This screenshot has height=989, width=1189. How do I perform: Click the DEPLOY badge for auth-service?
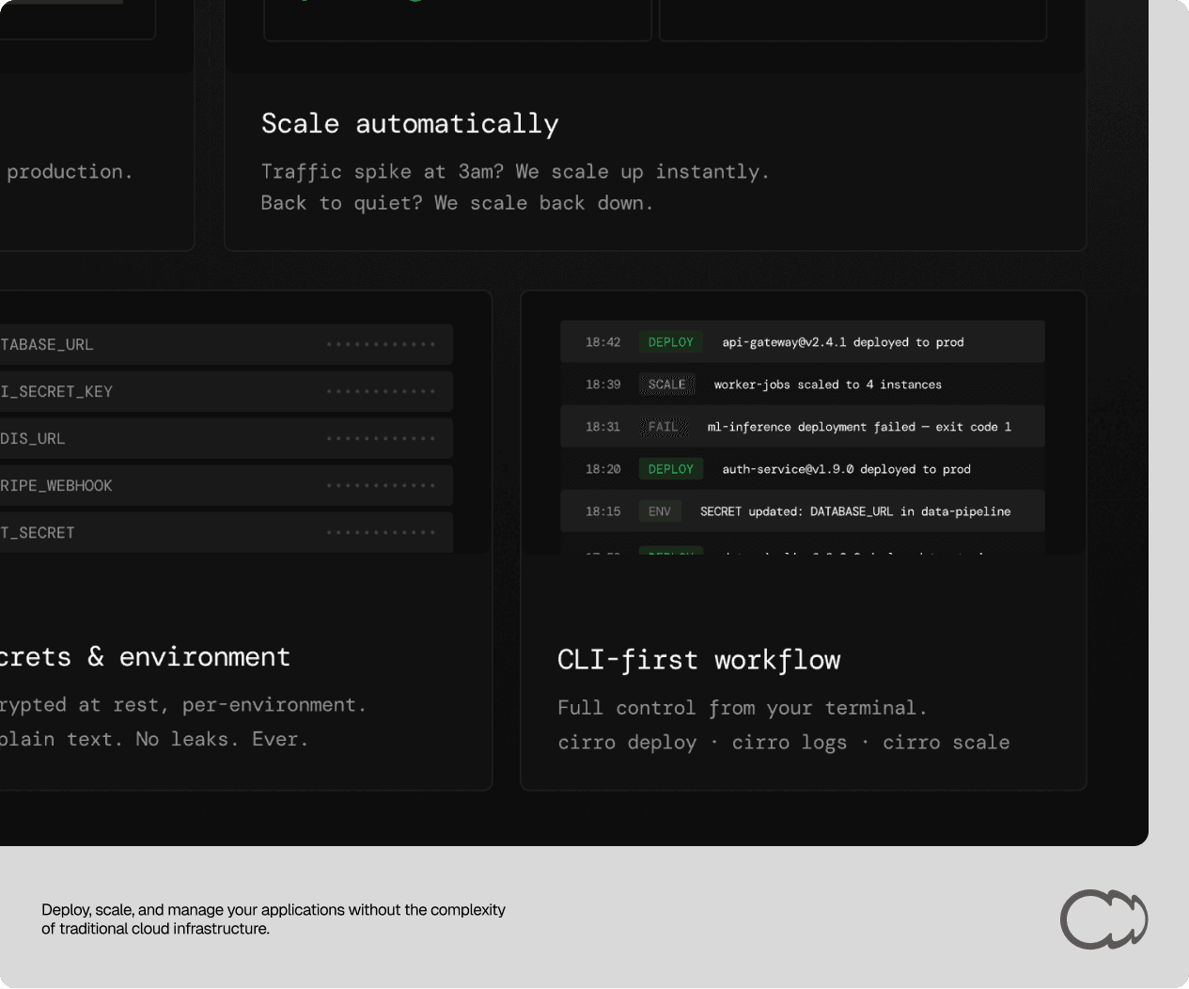pos(670,469)
